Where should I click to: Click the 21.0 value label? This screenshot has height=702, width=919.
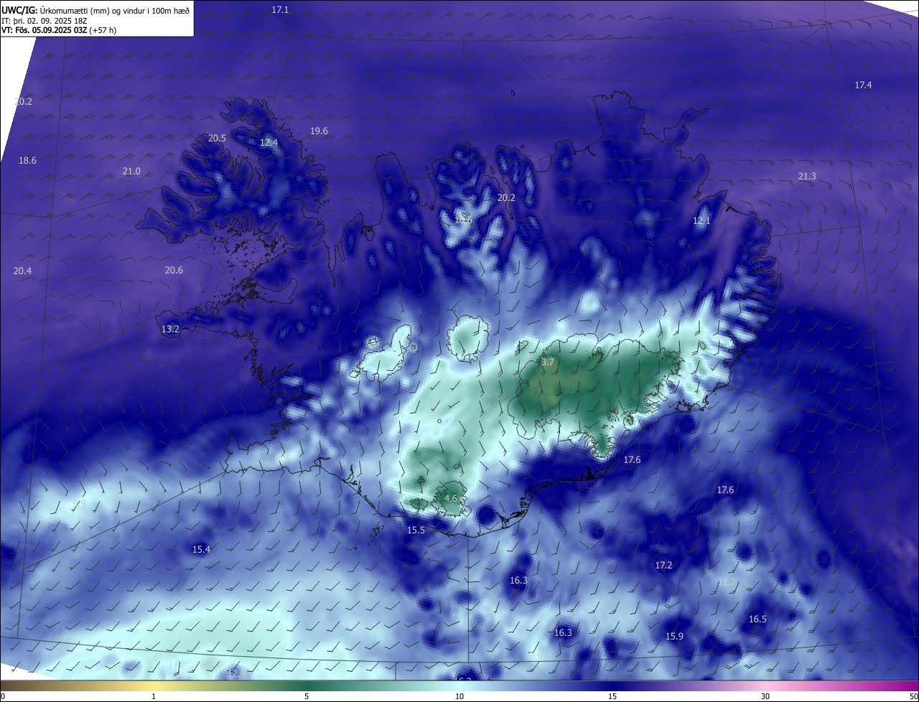[x=131, y=171]
